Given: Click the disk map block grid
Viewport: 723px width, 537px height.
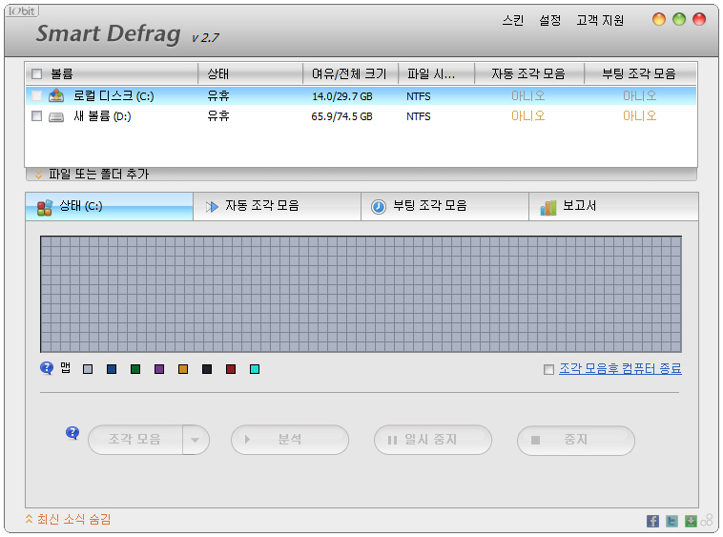Looking at the screenshot, I should click(x=361, y=294).
